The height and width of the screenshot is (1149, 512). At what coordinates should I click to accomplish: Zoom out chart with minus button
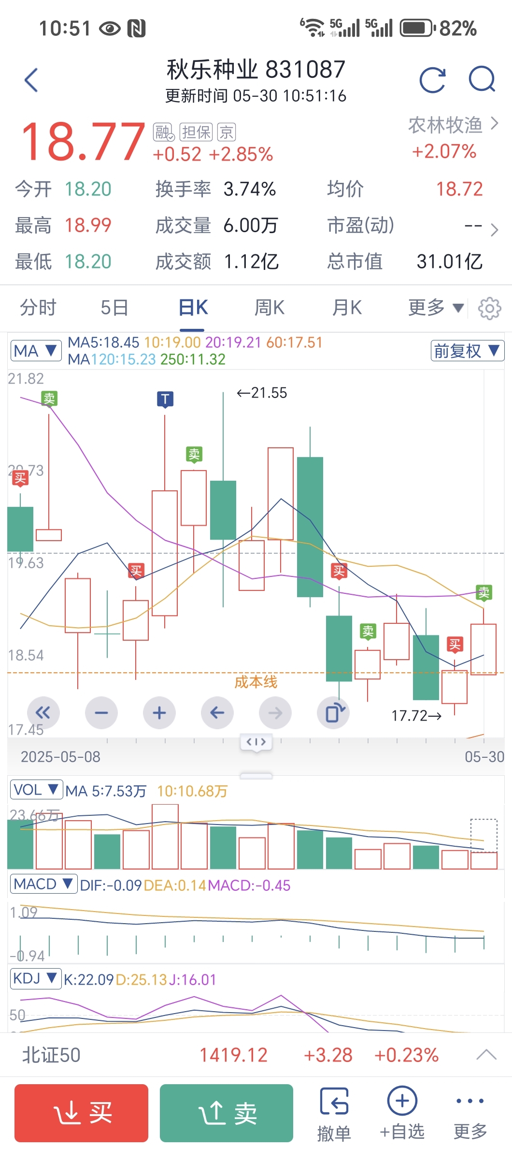pyautogui.click(x=101, y=713)
